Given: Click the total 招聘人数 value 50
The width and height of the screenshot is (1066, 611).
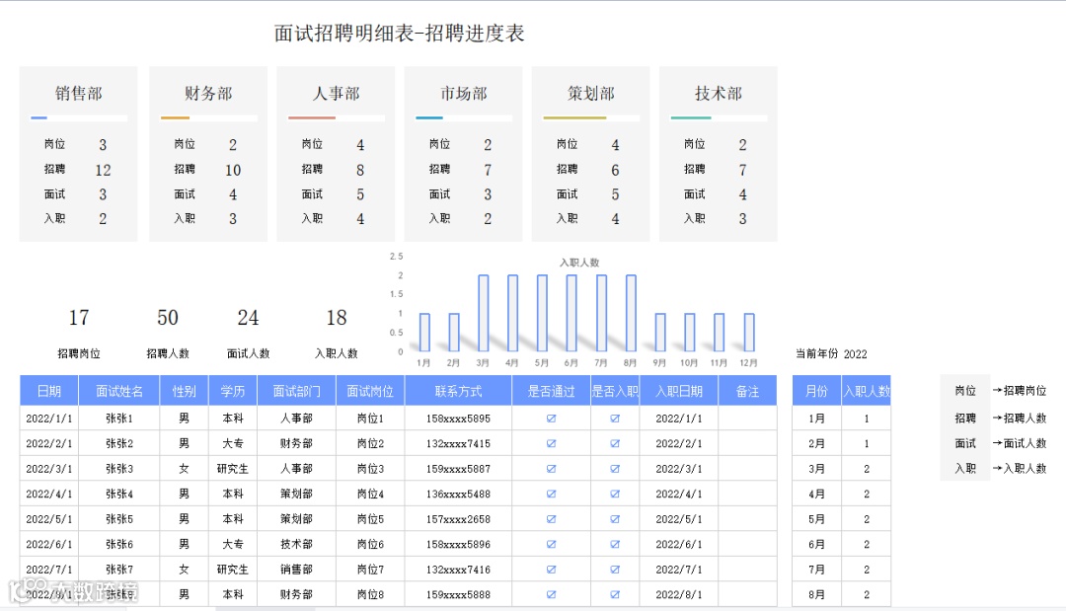Looking at the screenshot, I should coord(167,318).
